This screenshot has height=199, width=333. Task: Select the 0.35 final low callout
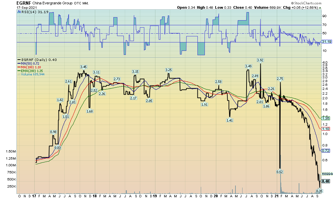(x=320, y=191)
